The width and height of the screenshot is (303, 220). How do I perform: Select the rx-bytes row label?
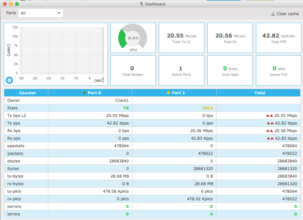click(15, 184)
